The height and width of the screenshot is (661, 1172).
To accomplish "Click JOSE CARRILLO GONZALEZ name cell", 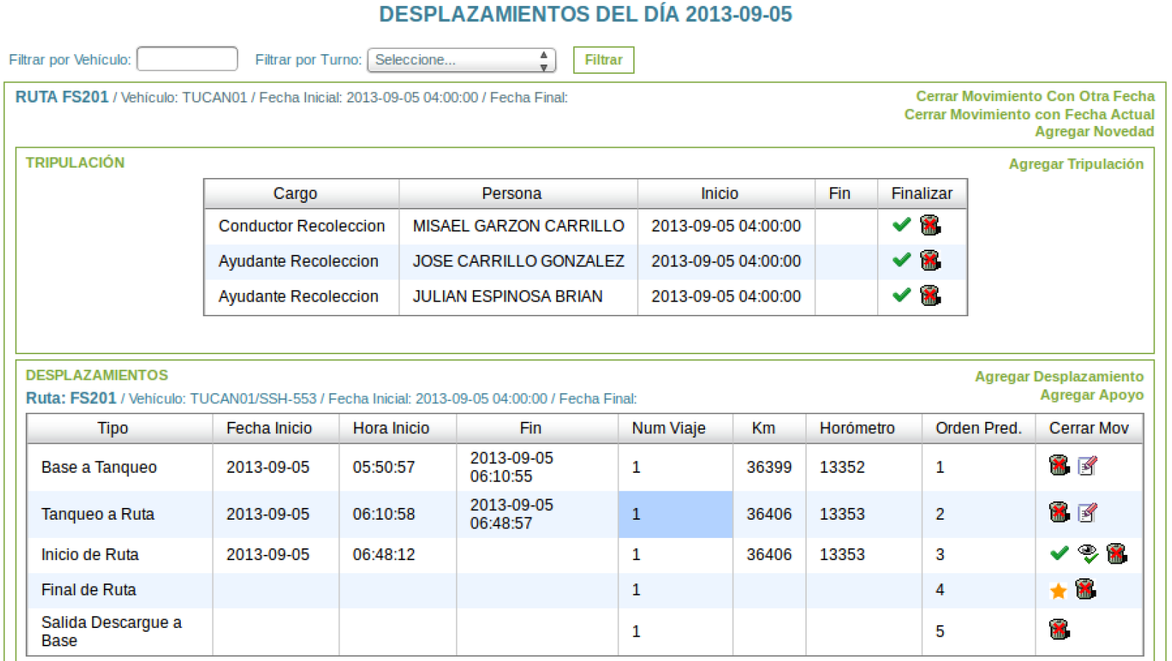I will click(x=518, y=261).
